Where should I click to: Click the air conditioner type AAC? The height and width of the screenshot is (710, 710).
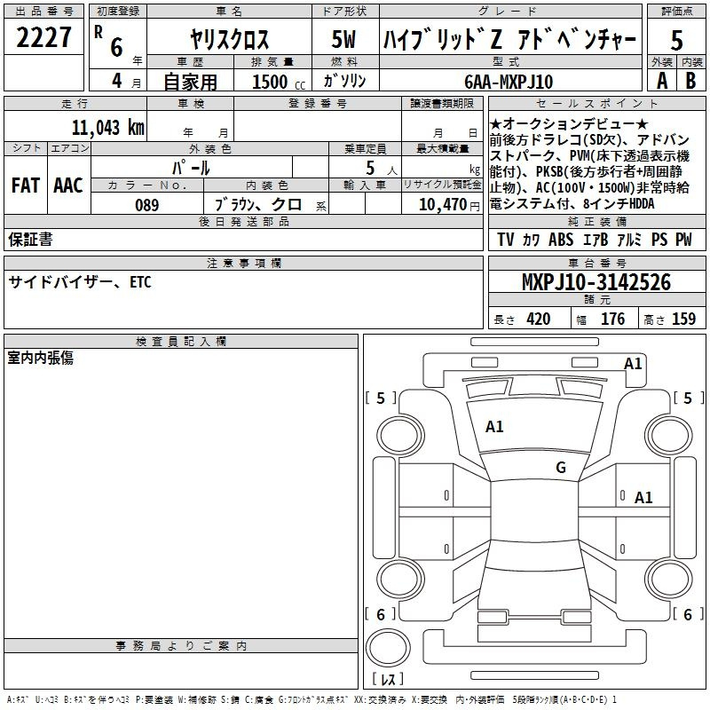tap(68, 185)
